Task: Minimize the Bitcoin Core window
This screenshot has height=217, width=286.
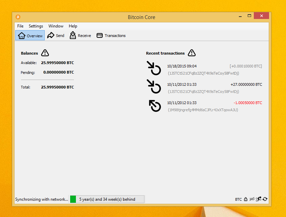Action: [240, 16]
